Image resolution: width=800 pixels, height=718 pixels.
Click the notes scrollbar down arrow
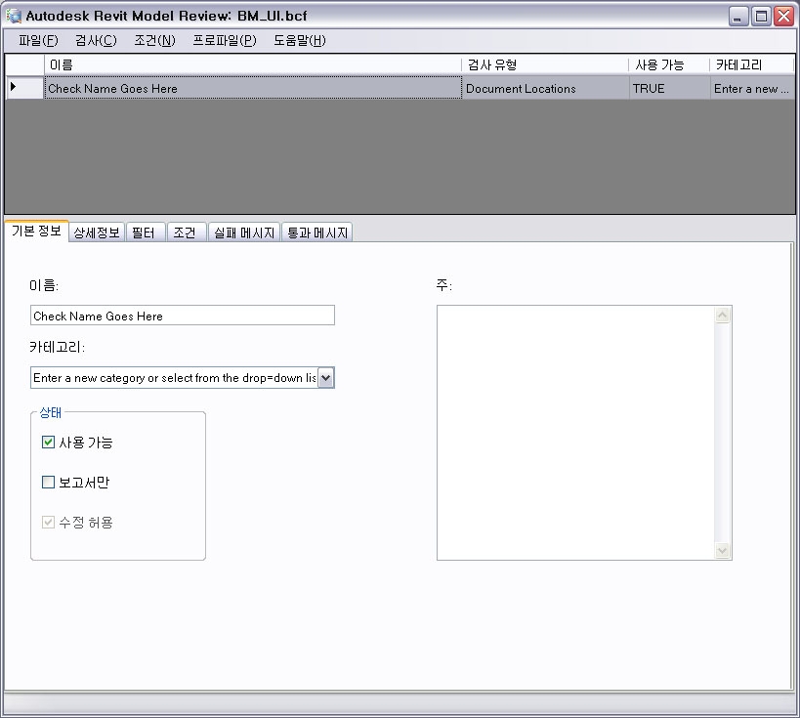pyautogui.click(x=722, y=551)
